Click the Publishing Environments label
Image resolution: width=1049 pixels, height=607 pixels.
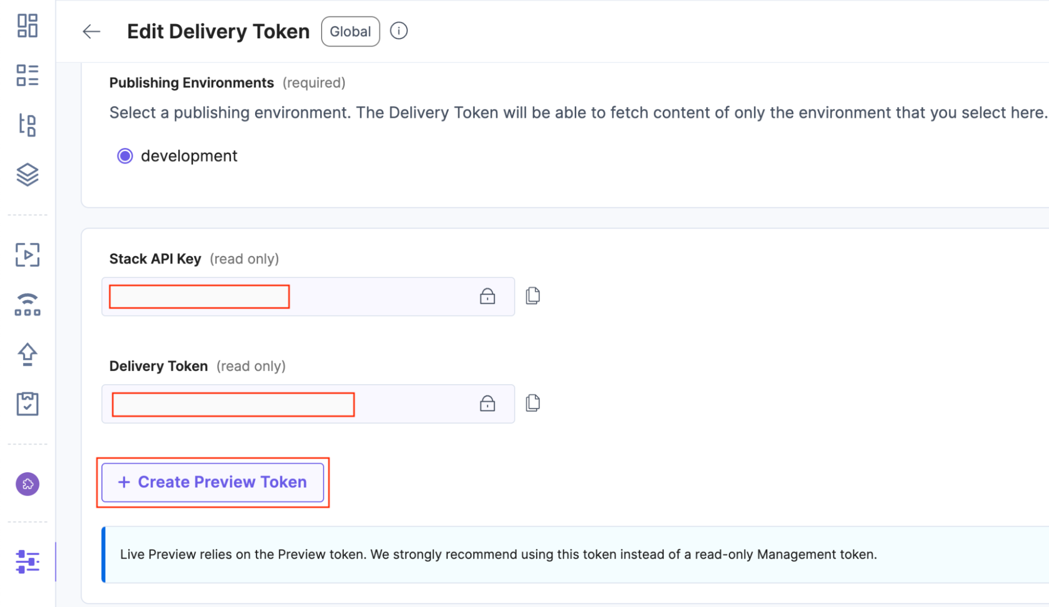click(192, 83)
